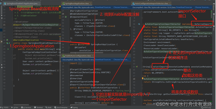216x109 pixels.
Task: Expand folded import block in EnableAutoConfiguration.class
Action: pos(69,63)
